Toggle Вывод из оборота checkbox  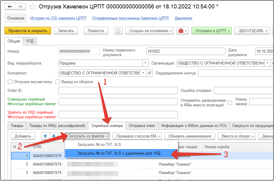[58, 82]
